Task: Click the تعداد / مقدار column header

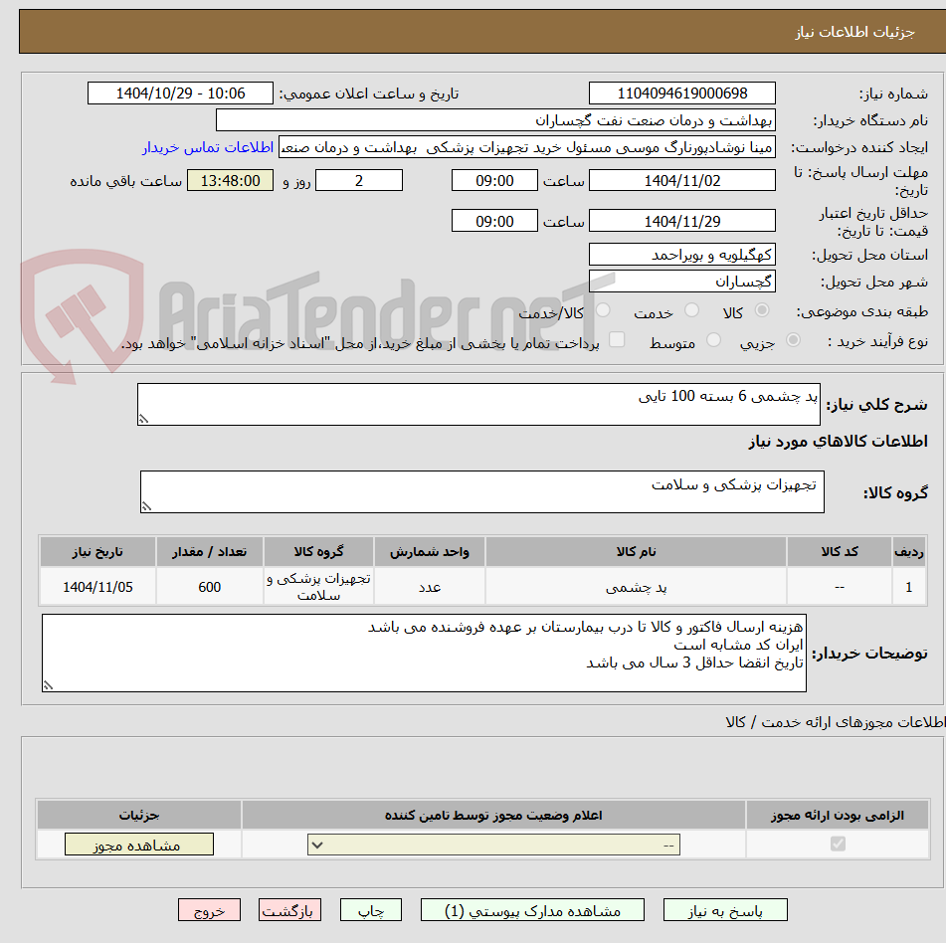Action: coord(209,551)
